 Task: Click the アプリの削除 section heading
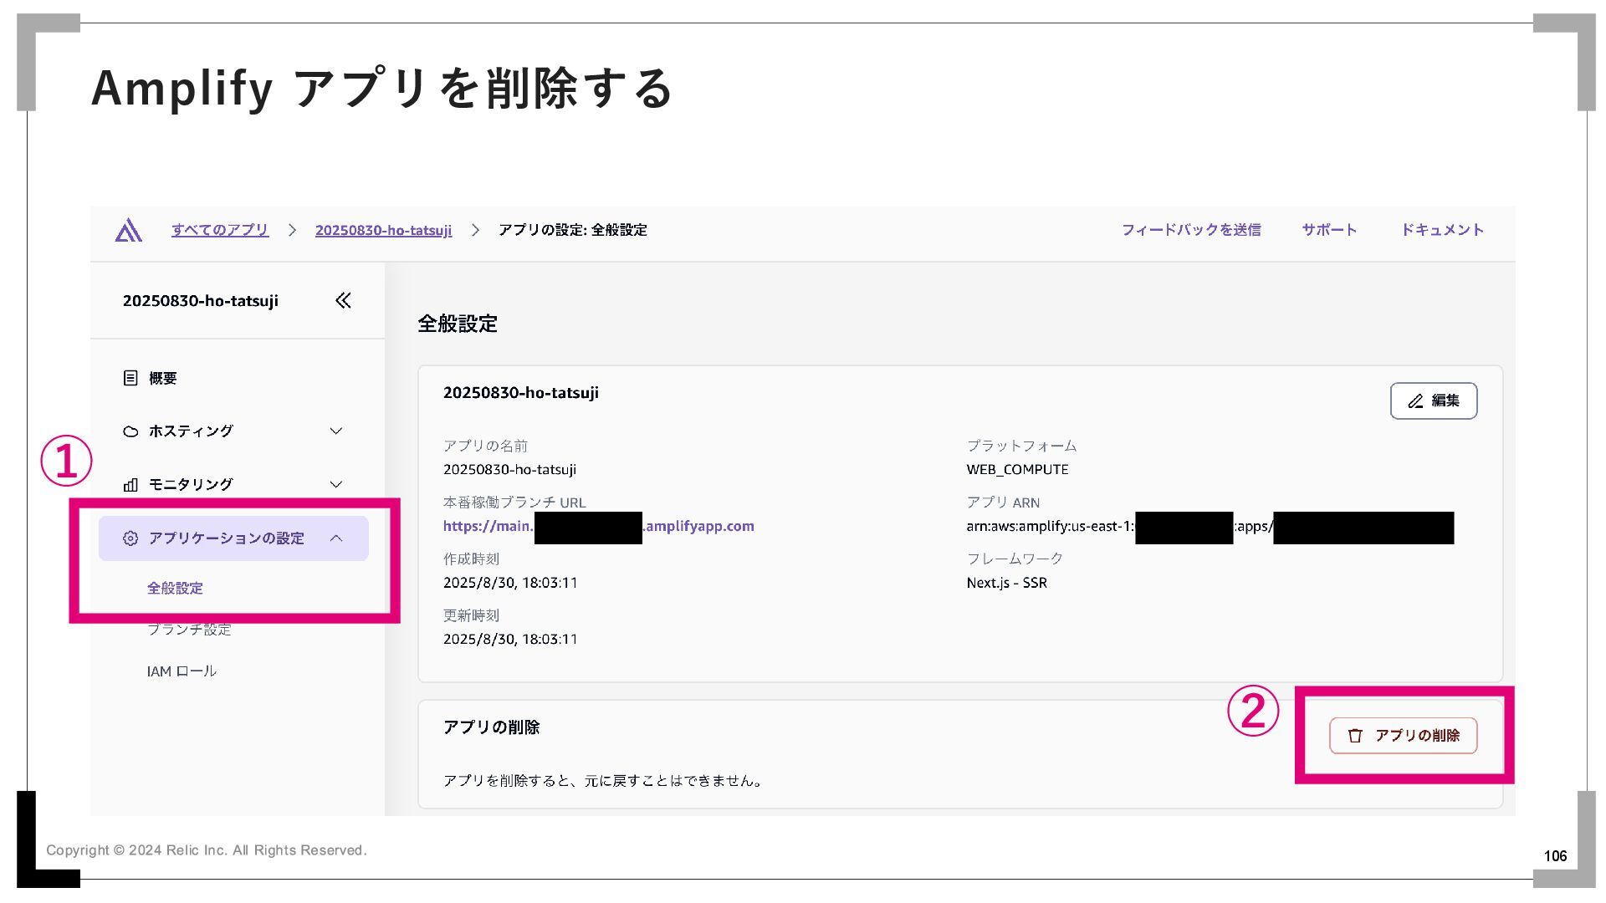491,727
